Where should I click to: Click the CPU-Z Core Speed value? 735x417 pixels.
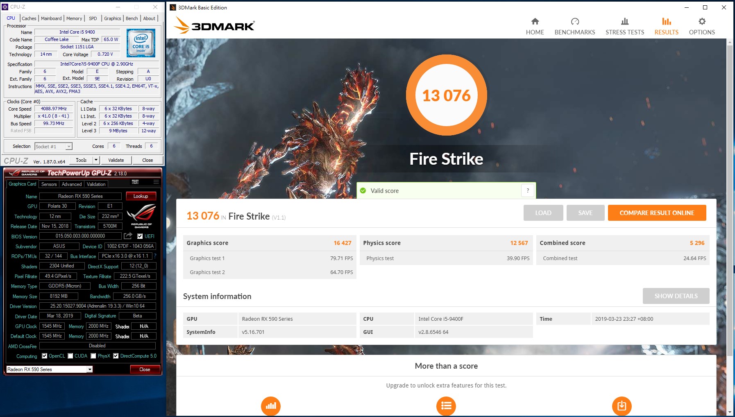point(54,109)
